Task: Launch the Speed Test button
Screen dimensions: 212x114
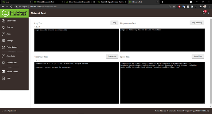Action: point(198,56)
